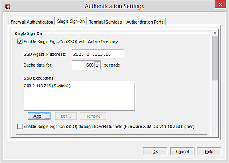Screen dimensions: 229x163
Task: Open Help for authentication settings
Action: [x=209, y=151]
